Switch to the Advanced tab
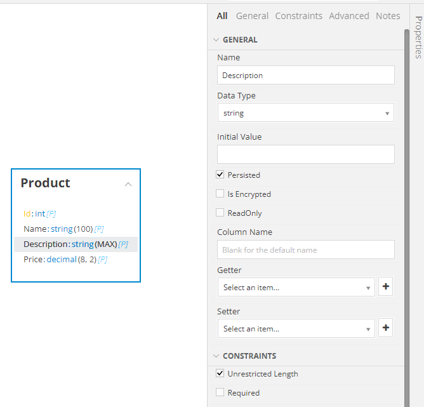The width and height of the screenshot is (424, 407). 348,16
